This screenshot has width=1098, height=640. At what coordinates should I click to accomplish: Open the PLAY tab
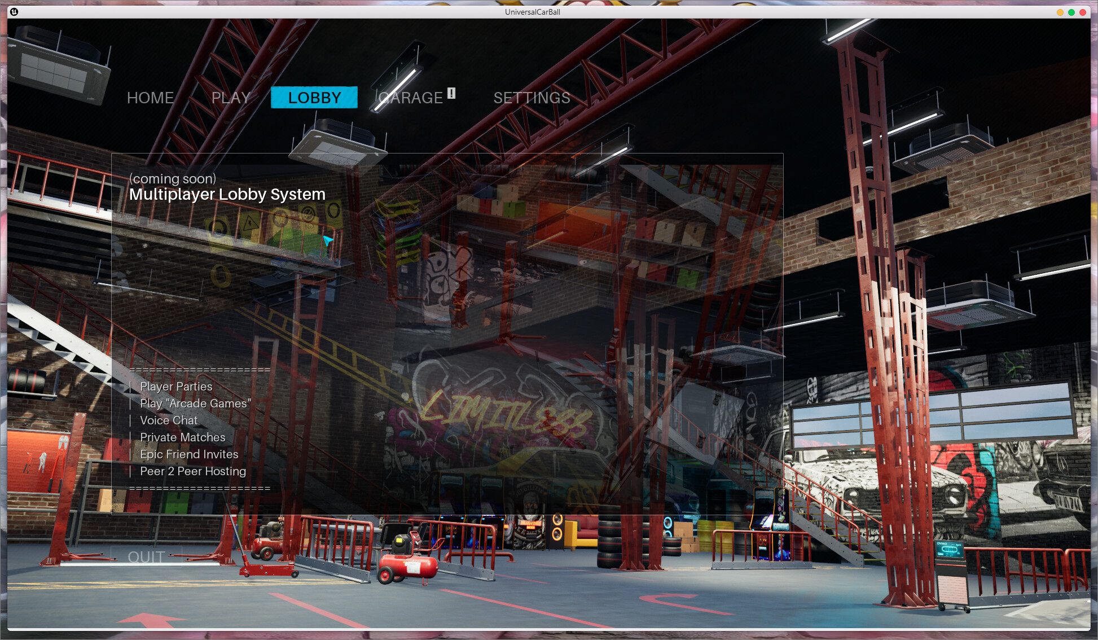tap(230, 98)
